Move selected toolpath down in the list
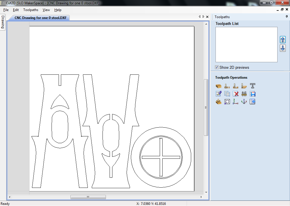The width and height of the screenshot is (290, 206). point(282,48)
